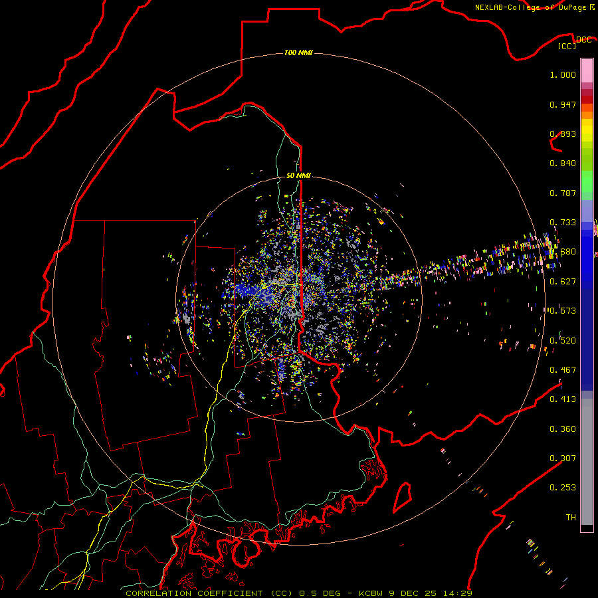Click the '[CC]' legend unit label
Screen dimensions: 598x598
click(567, 46)
